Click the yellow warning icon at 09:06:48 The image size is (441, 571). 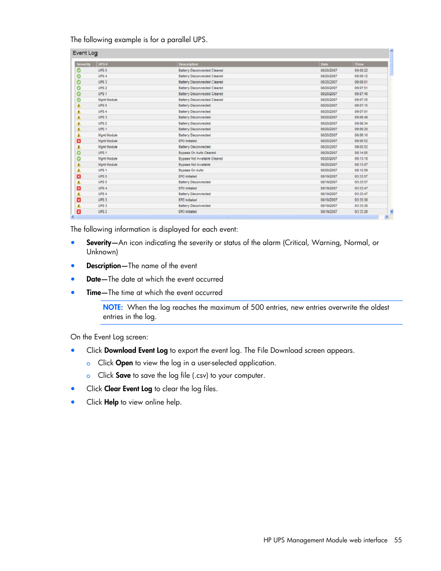click(x=79, y=117)
